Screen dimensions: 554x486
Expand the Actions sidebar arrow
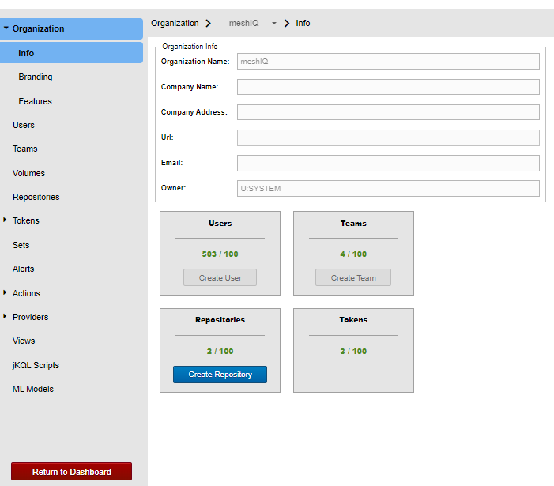(5, 293)
